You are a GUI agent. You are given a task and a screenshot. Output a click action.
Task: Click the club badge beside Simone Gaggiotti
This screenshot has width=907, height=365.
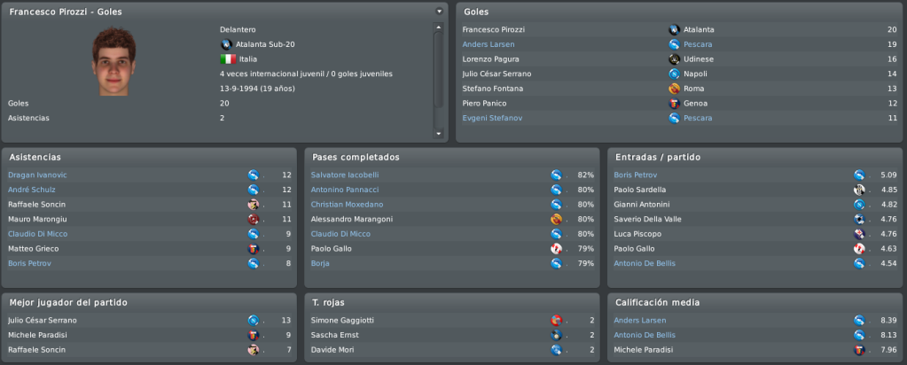[556, 321]
